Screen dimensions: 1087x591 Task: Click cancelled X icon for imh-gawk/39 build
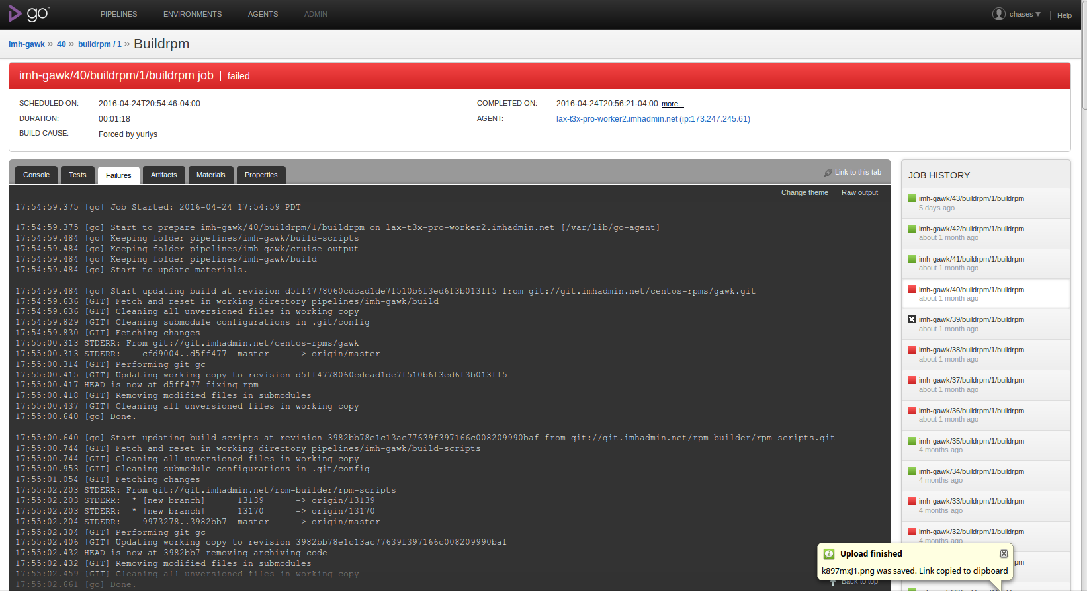911,319
